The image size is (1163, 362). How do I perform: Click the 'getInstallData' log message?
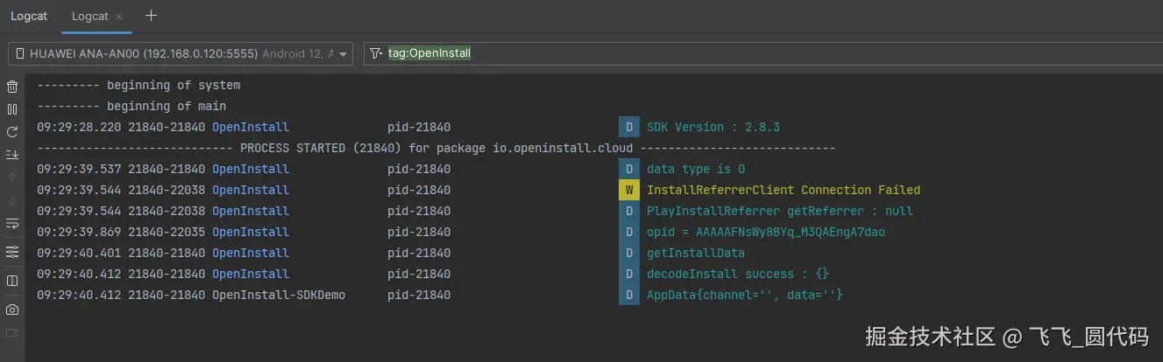coord(696,253)
